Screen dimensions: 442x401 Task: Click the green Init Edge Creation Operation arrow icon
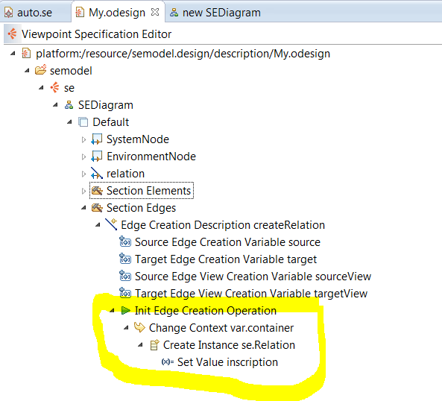coord(125,311)
